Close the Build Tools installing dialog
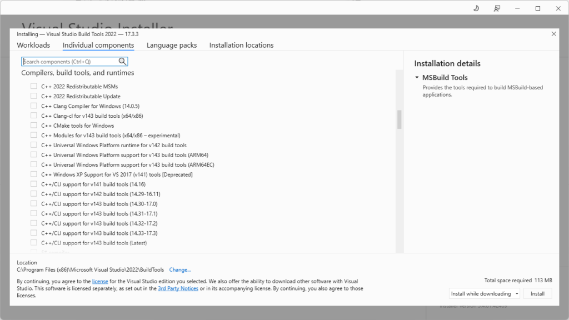Image resolution: width=569 pixels, height=320 pixels. coord(554,34)
